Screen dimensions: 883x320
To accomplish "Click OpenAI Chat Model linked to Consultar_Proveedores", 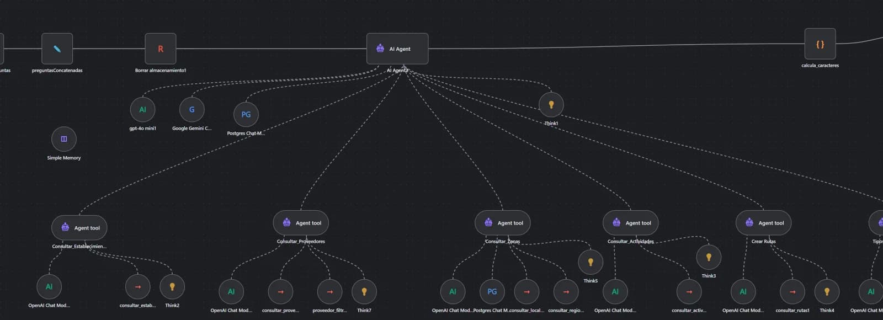I will [x=231, y=291].
